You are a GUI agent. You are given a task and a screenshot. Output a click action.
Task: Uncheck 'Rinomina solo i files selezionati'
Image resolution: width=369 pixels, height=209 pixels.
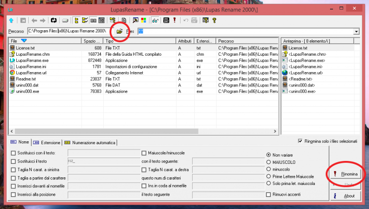point(300,141)
